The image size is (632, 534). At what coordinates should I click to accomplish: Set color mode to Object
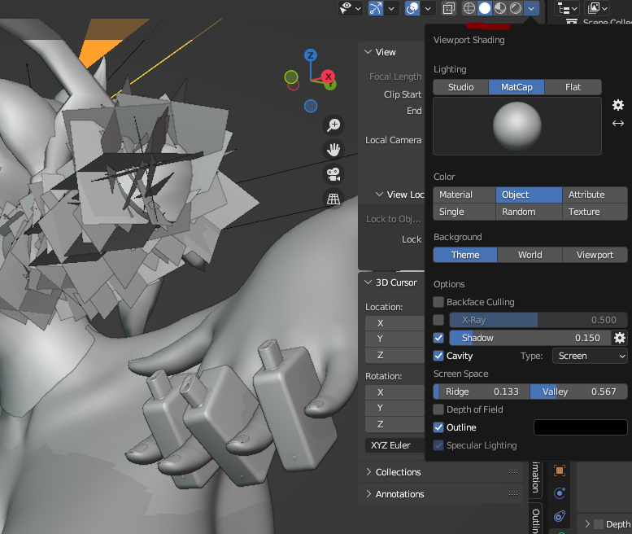tap(529, 195)
